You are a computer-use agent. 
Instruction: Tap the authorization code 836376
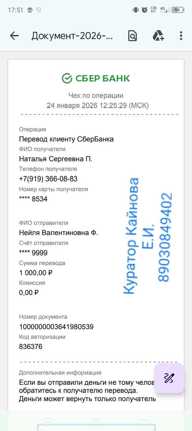31,347
